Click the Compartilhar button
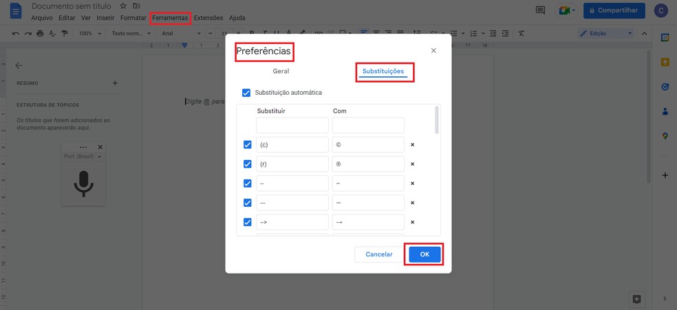The width and height of the screenshot is (677, 310). tap(614, 10)
